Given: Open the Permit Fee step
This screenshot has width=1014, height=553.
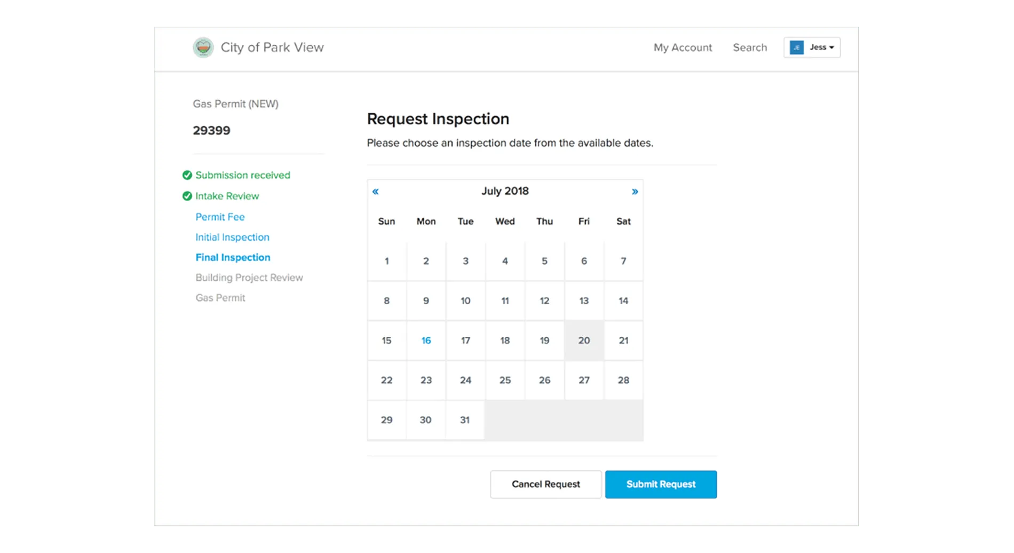Looking at the screenshot, I should [220, 217].
